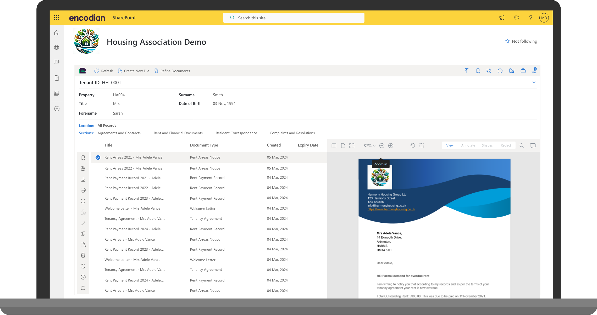Image resolution: width=597 pixels, height=315 pixels.
Task: Zoom out the document preview
Action: coord(382,145)
